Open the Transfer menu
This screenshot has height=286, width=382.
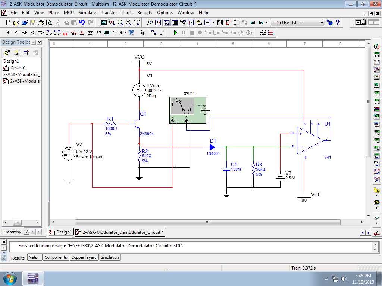point(109,13)
